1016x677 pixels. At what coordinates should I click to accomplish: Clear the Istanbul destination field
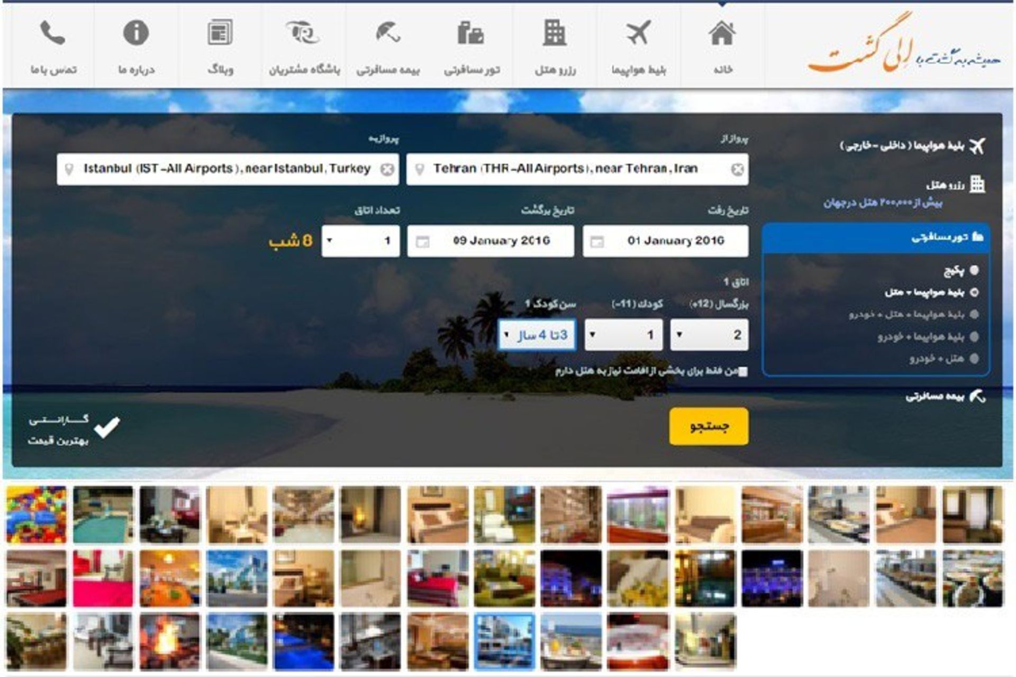pos(387,169)
